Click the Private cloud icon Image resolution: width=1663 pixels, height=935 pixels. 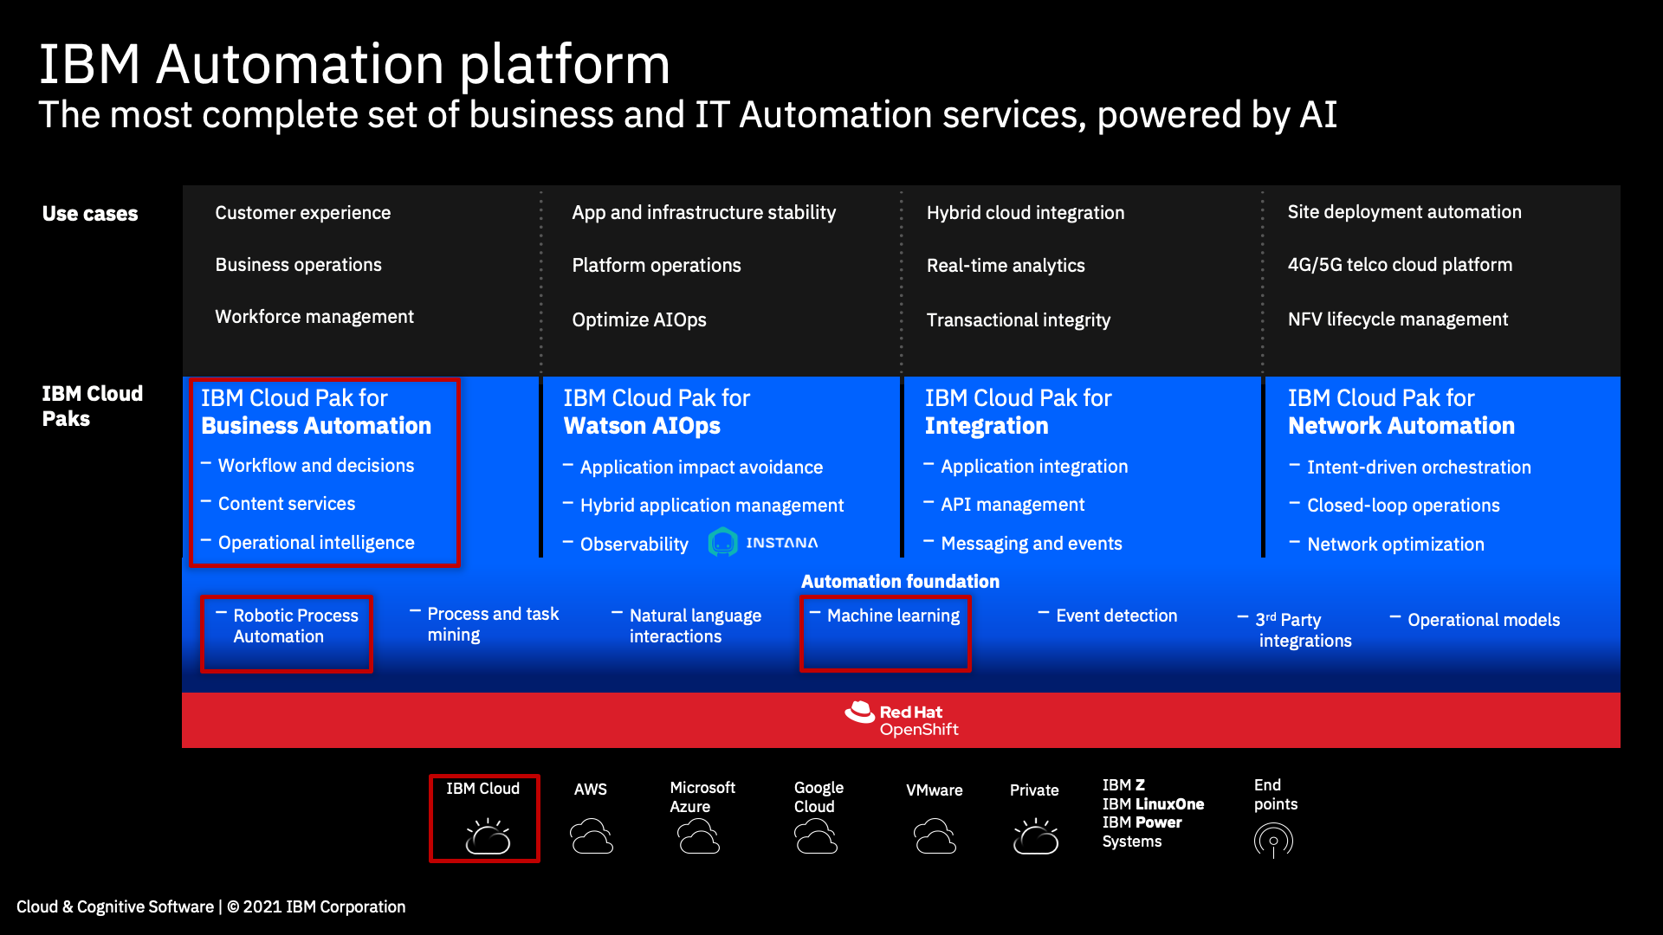pyautogui.click(x=1036, y=836)
